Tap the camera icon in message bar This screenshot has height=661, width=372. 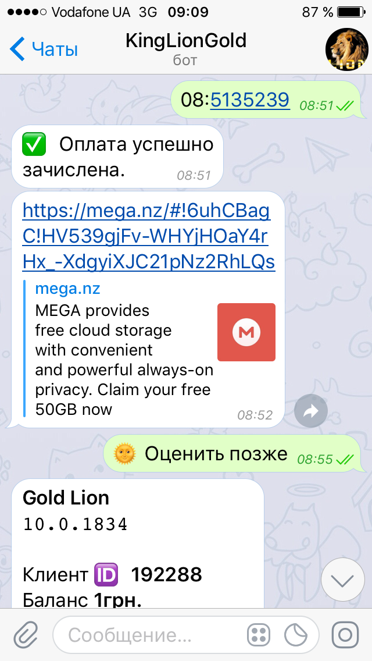tap(345, 634)
